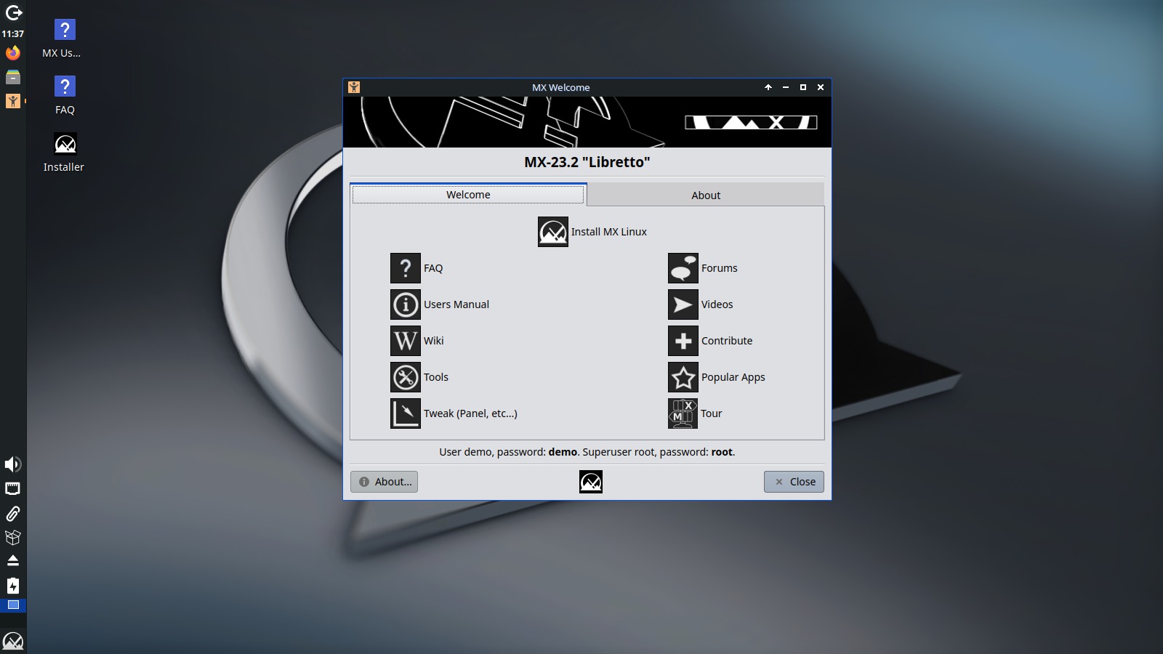1163x654 pixels.
Task: Select the FAQ desktop shortcut
Action: pos(65,96)
